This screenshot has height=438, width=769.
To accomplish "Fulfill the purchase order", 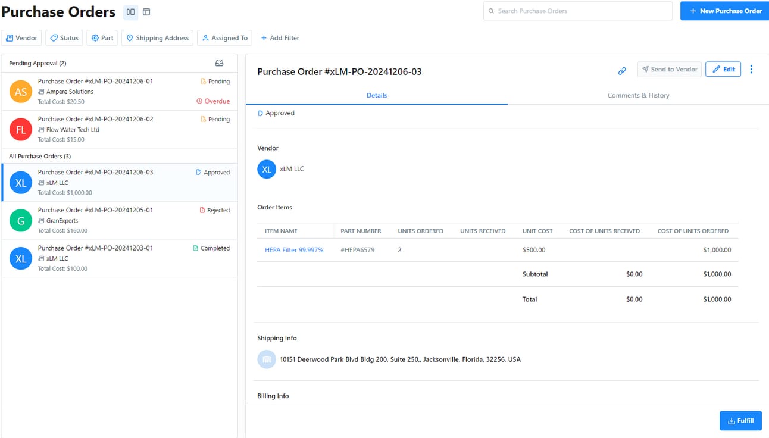I will (740, 420).
